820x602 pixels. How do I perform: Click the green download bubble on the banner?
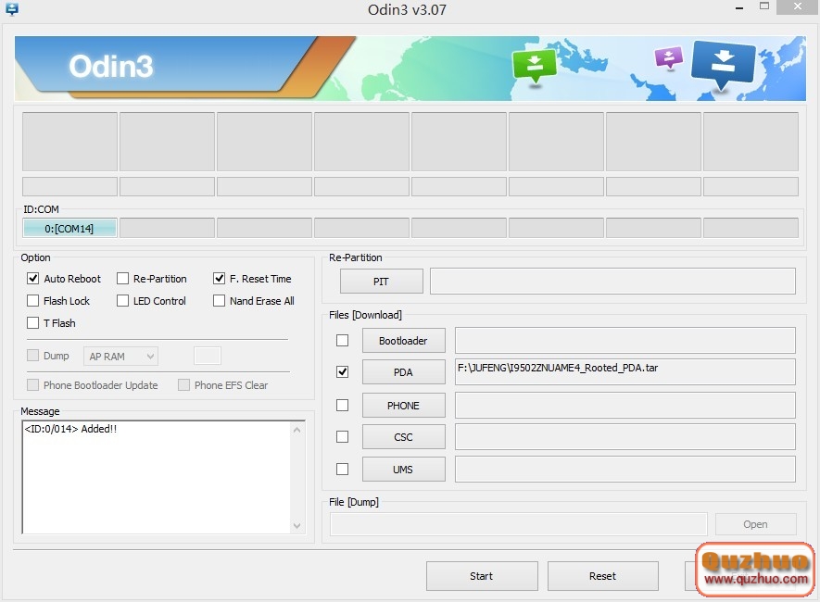[535, 65]
